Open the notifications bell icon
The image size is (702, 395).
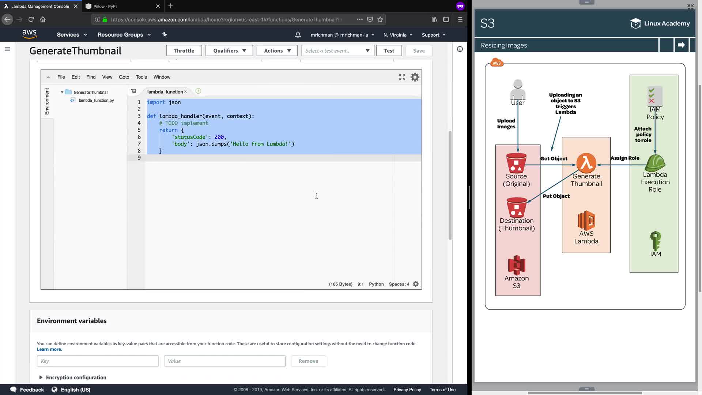pos(298,35)
